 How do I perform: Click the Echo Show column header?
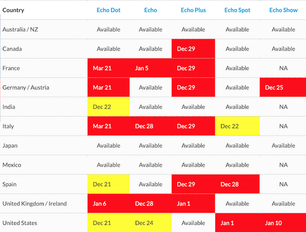pyautogui.click(x=283, y=10)
